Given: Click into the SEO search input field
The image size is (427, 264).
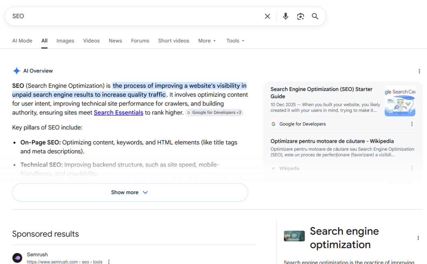Looking at the screenshot, I should (132, 16).
